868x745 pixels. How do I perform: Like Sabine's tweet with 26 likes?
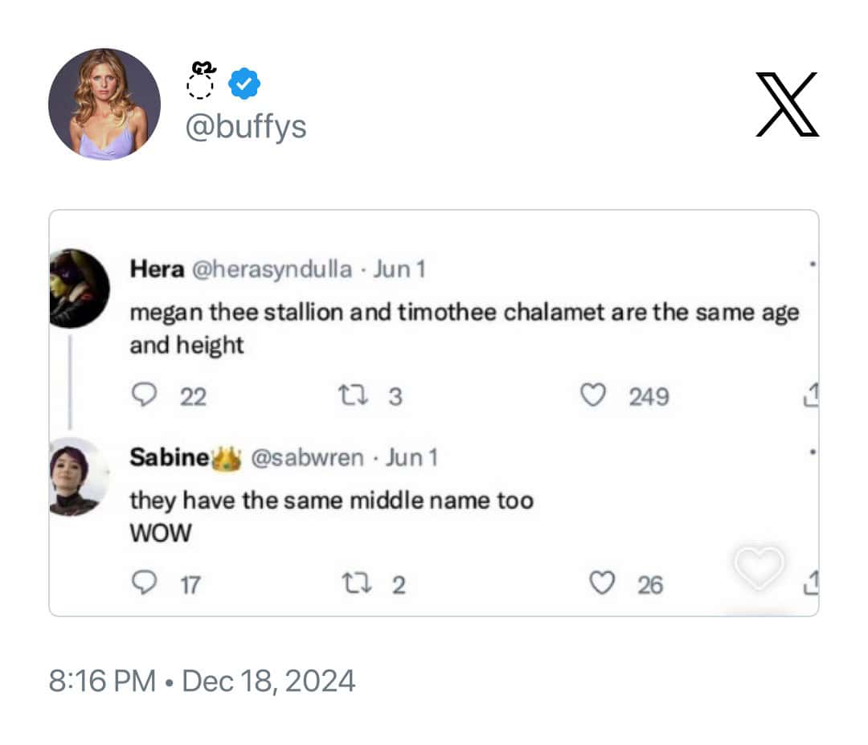click(x=601, y=583)
